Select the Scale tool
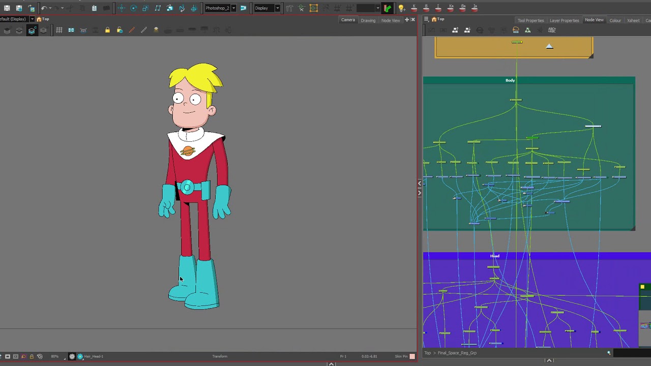This screenshot has height=366, width=651. [x=145, y=8]
